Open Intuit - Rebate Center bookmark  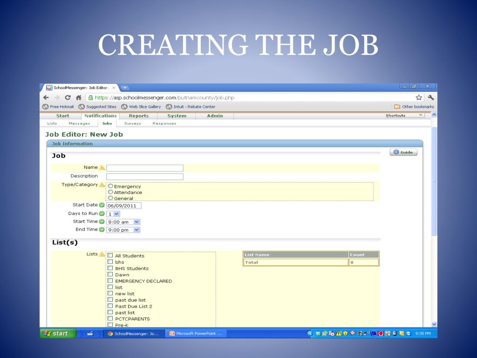pyautogui.click(x=191, y=107)
